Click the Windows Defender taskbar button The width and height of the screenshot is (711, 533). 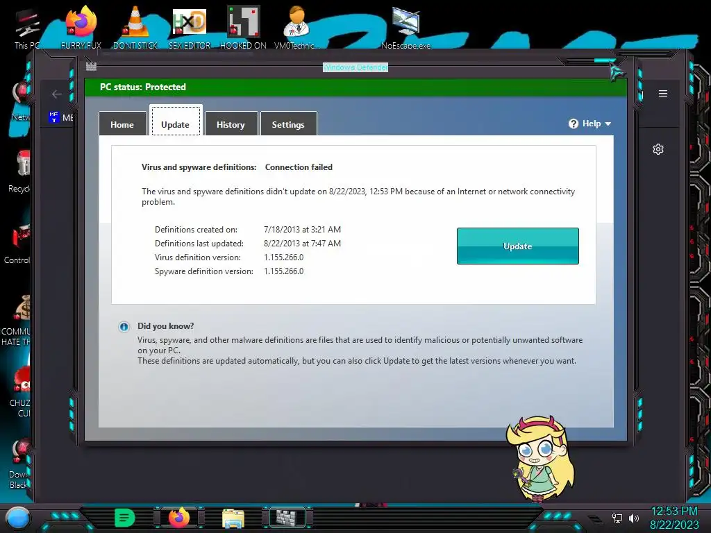click(x=288, y=518)
